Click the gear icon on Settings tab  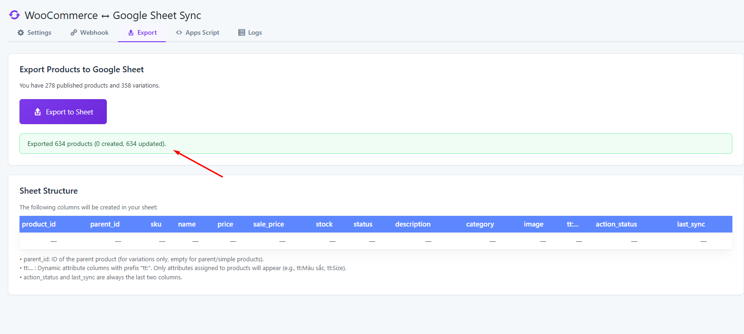(x=21, y=33)
